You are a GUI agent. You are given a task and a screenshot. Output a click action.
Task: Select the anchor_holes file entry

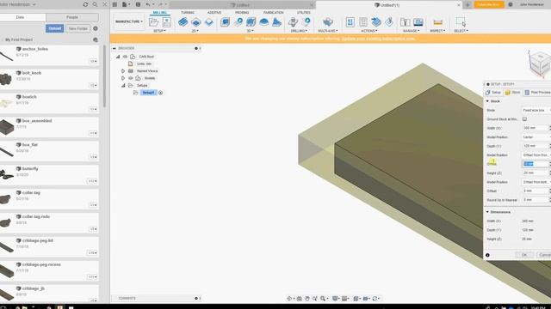coord(49,55)
